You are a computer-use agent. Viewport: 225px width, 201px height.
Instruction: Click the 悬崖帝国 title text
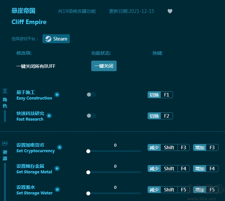[23, 11]
